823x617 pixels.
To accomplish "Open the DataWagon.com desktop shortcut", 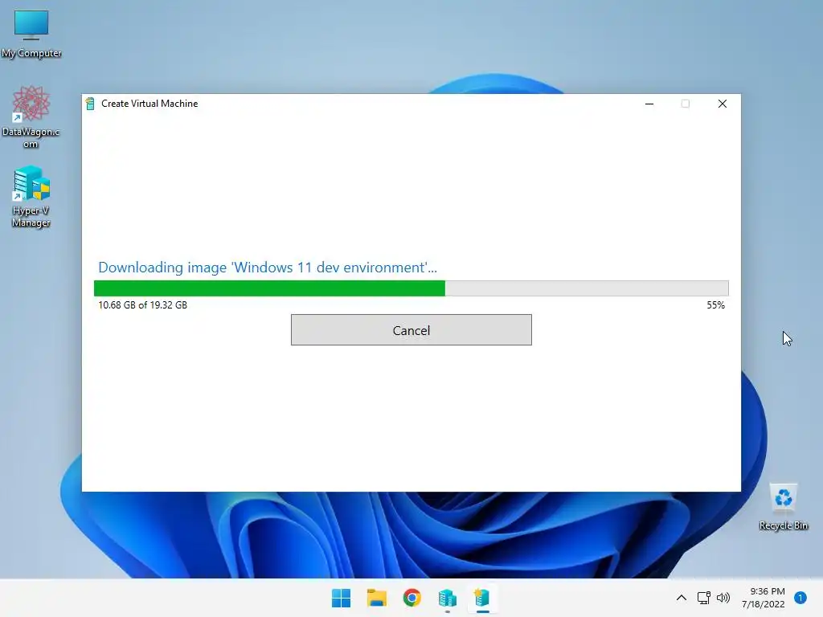I will tap(31, 117).
